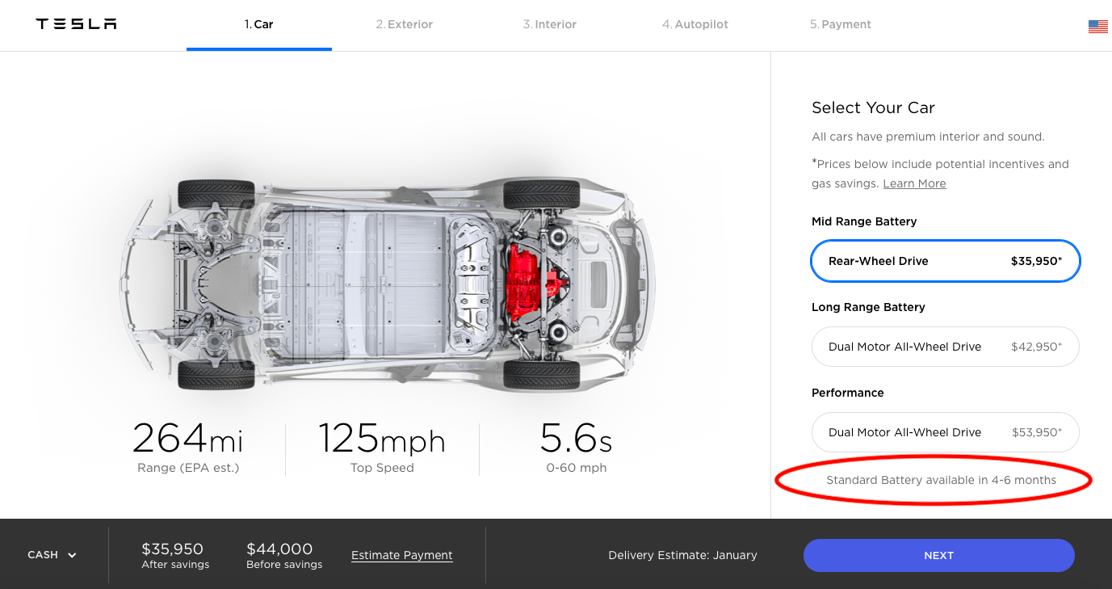Click the Delivery Estimate: January text
Viewport: 1112px width, 589px height.
(x=682, y=555)
